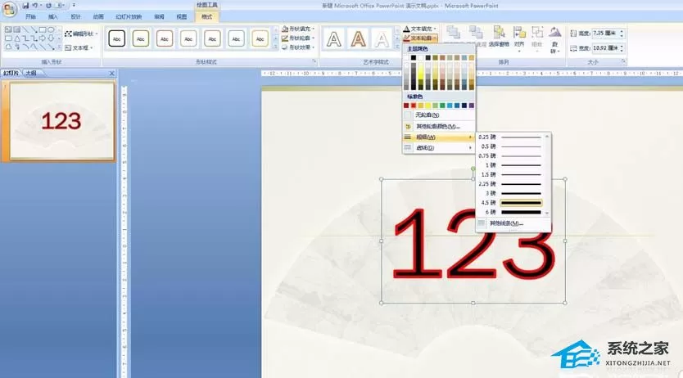683x378 pixels.
Task: Choose 其他线条 (More Lines) option
Action: 513,223
